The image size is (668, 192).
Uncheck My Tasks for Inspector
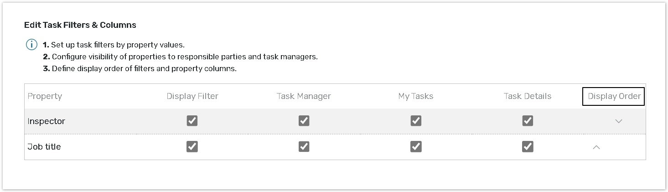(415, 121)
